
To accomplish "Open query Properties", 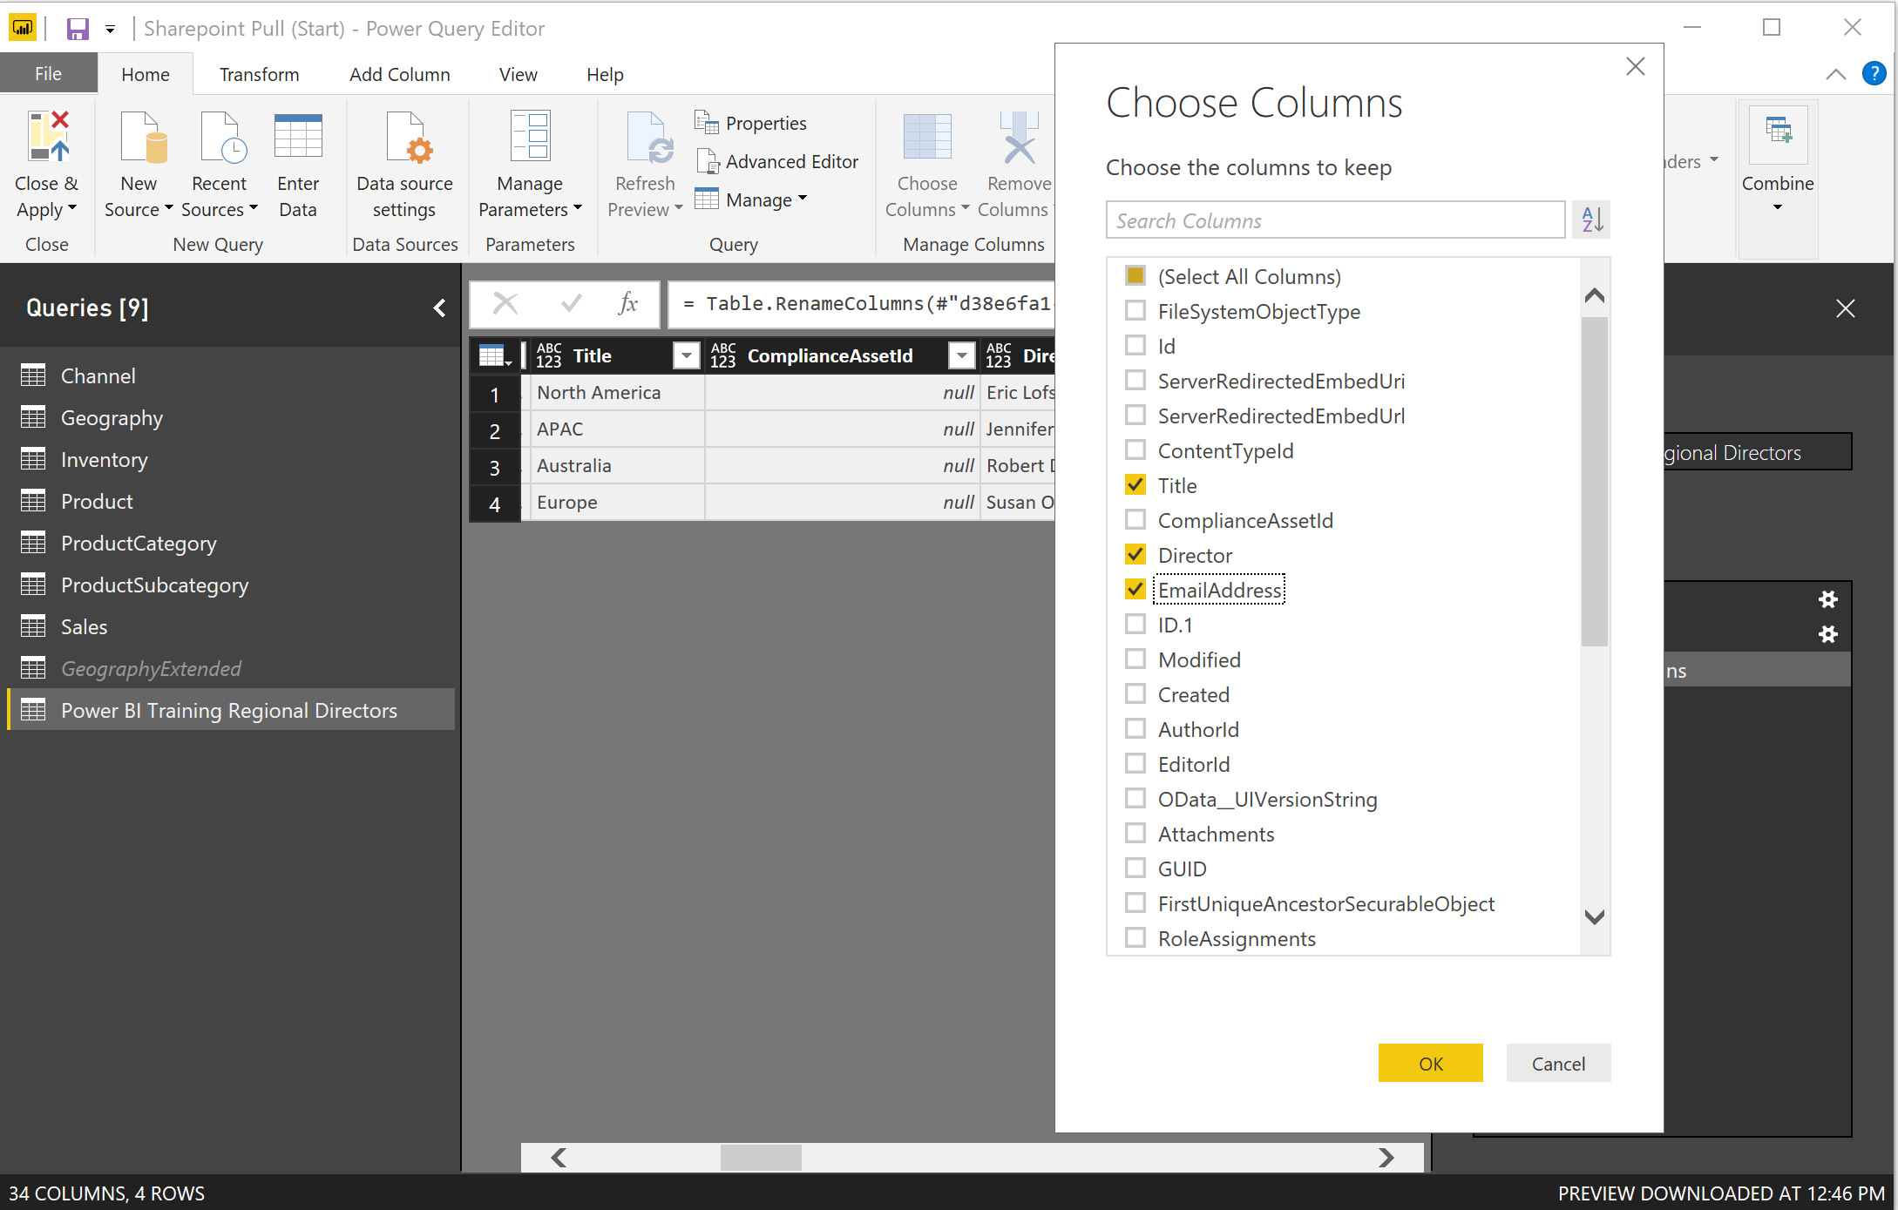I will pyautogui.click(x=751, y=123).
